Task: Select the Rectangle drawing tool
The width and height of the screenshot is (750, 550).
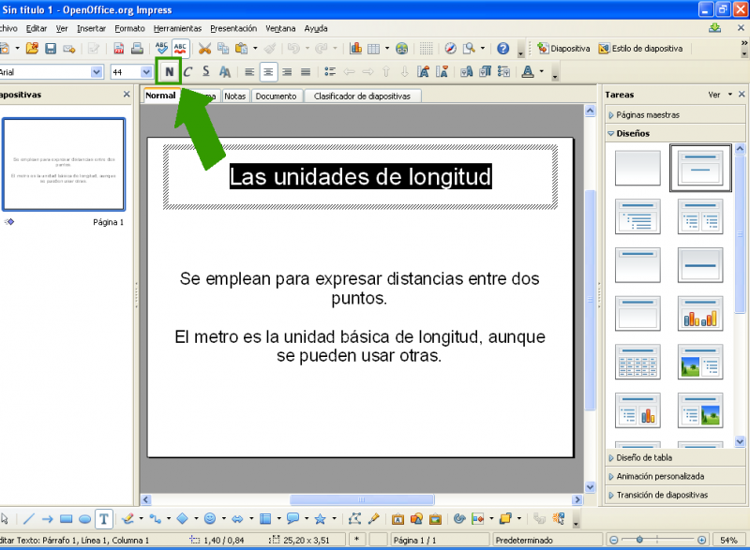Action: click(66, 518)
